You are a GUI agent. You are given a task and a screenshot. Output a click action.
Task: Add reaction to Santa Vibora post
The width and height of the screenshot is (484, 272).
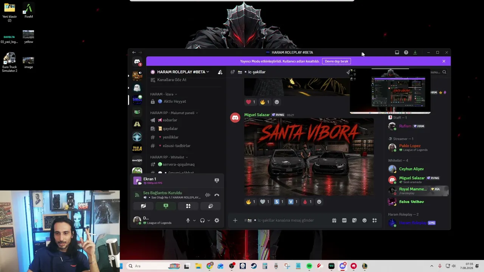pos(319,202)
